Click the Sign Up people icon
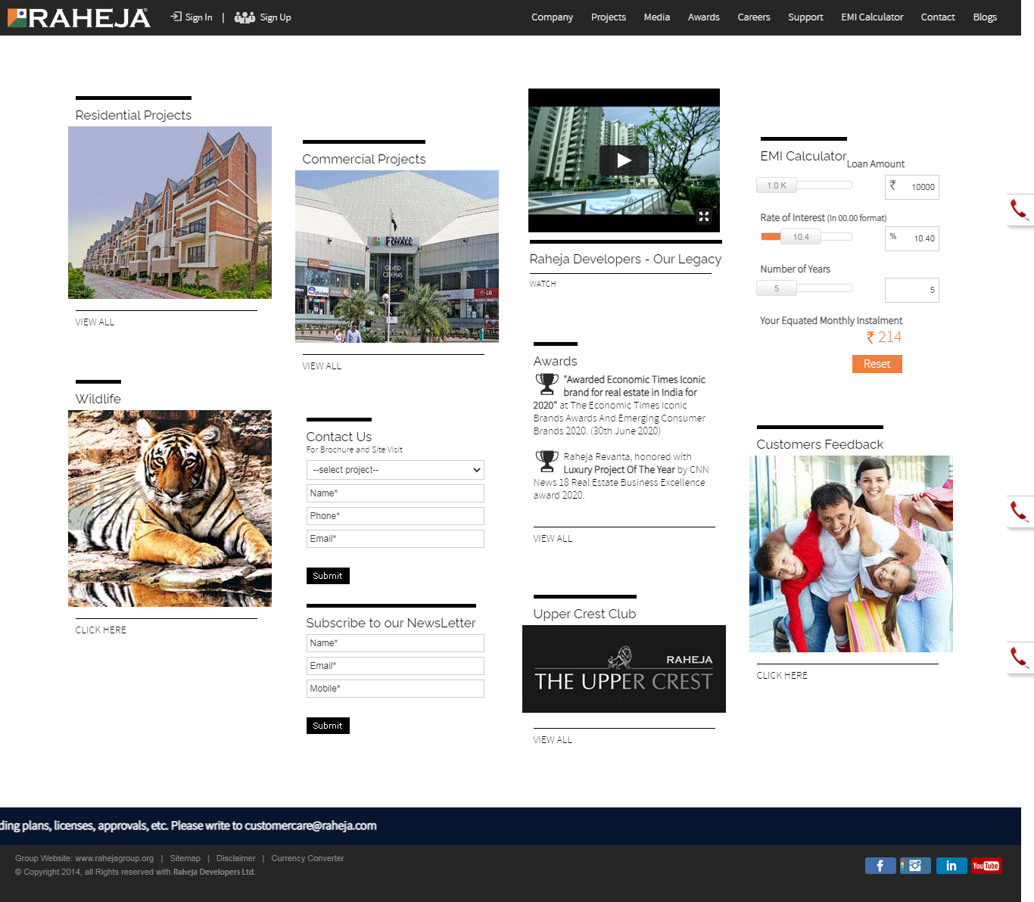This screenshot has width=1034, height=902. coord(244,17)
